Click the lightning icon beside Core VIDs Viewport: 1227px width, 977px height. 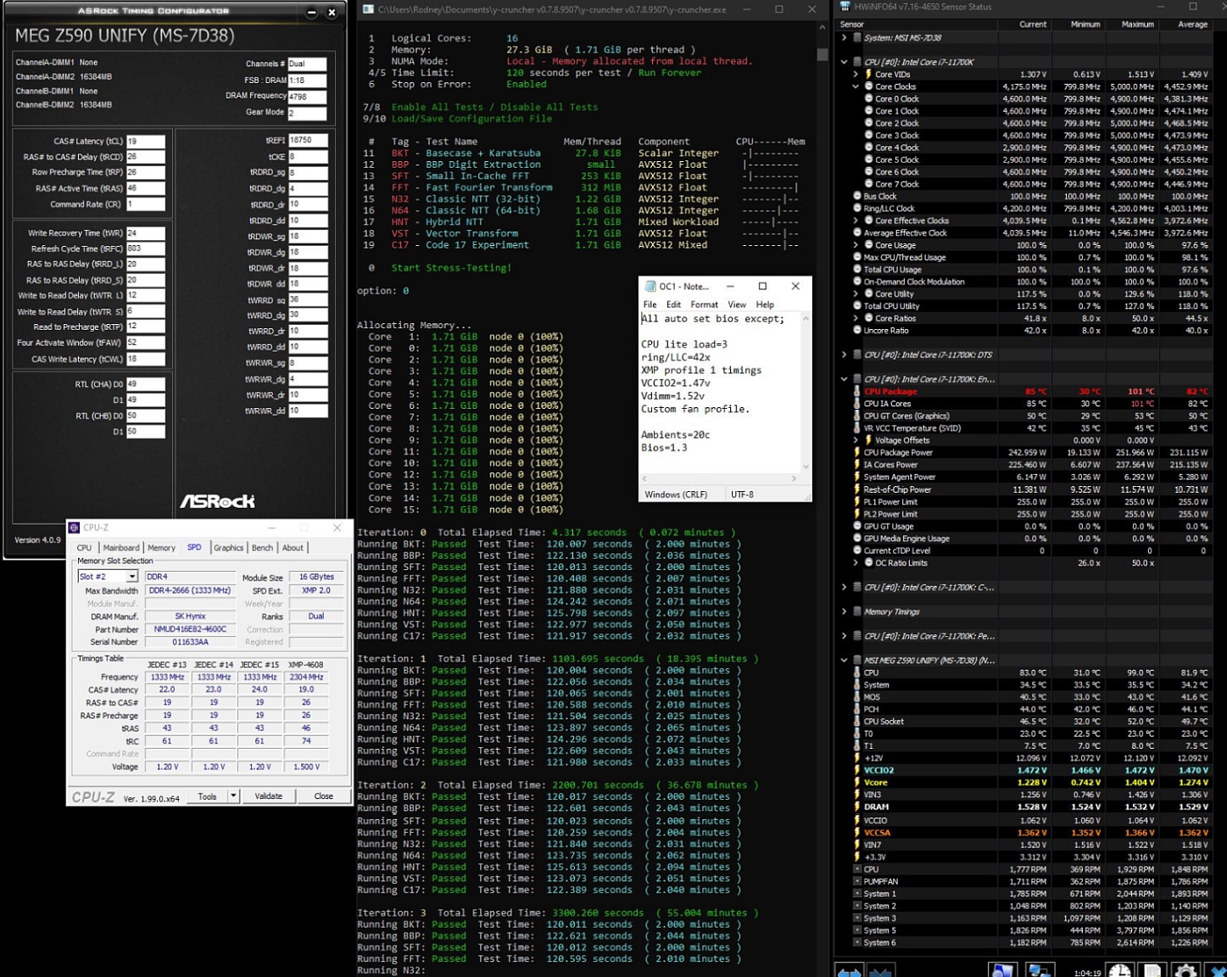(868, 75)
